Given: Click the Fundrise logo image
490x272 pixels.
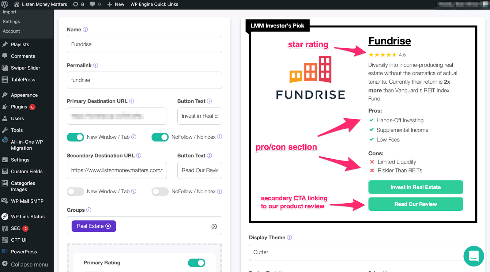Looking at the screenshot, I should click(x=311, y=78).
